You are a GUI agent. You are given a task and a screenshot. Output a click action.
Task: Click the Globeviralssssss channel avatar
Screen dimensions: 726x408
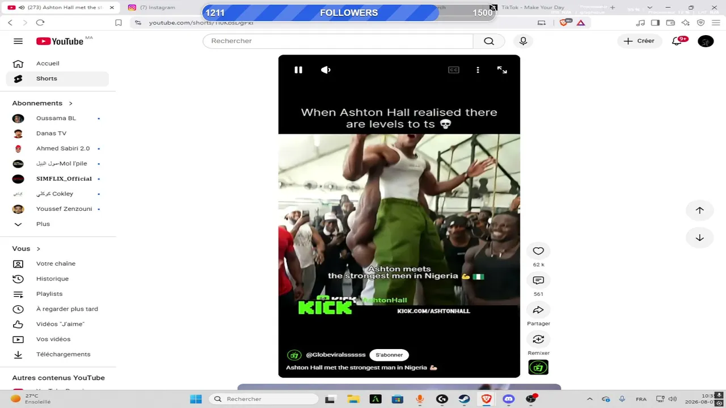pyautogui.click(x=294, y=355)
